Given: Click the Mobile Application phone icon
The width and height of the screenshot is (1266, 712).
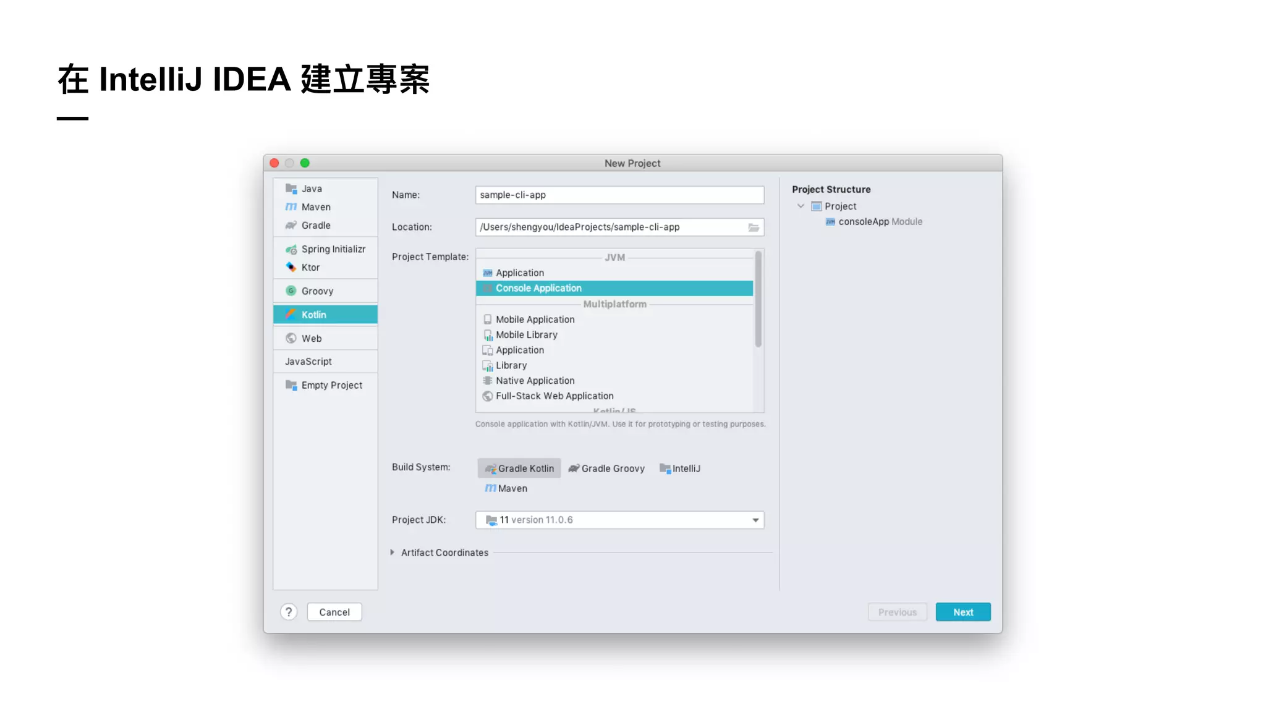Looking at the screenshot, I should pyautogui.click(x=488, y=320).
